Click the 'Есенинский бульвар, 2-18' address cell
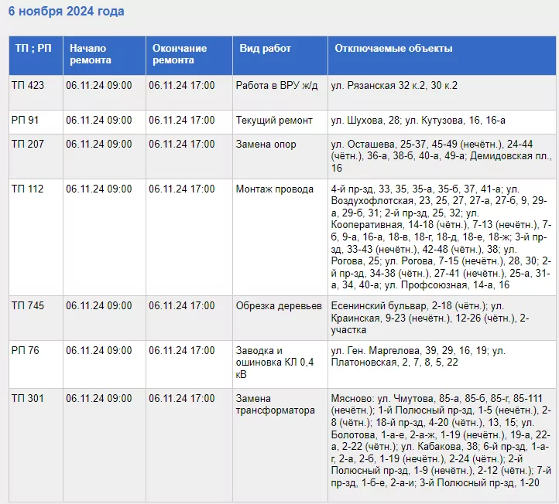This screenshot has height=504, width=559. point(442,318)
